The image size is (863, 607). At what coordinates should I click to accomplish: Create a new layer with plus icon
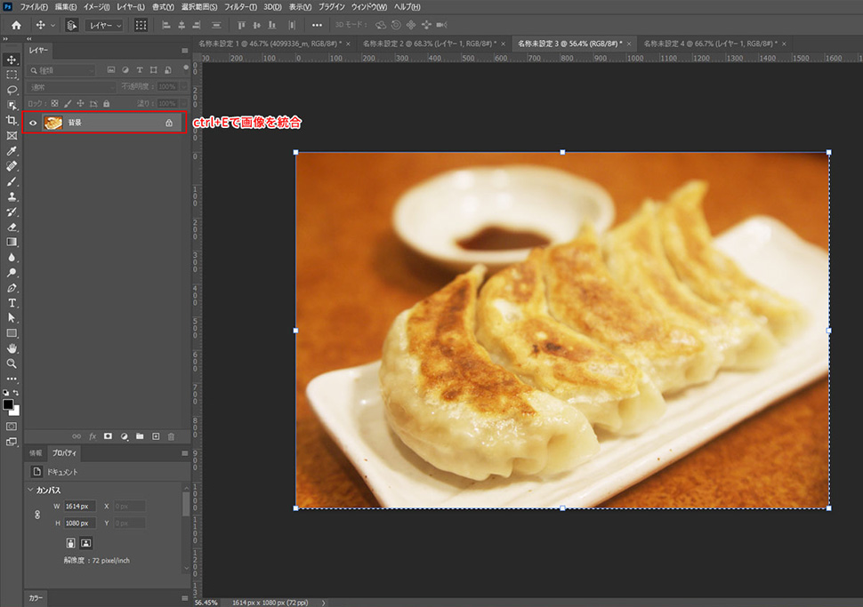point(156,436)
